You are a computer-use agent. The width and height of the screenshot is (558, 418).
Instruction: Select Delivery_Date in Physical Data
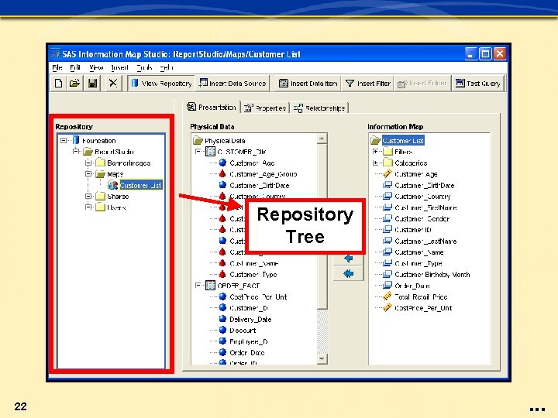[250, 319]
